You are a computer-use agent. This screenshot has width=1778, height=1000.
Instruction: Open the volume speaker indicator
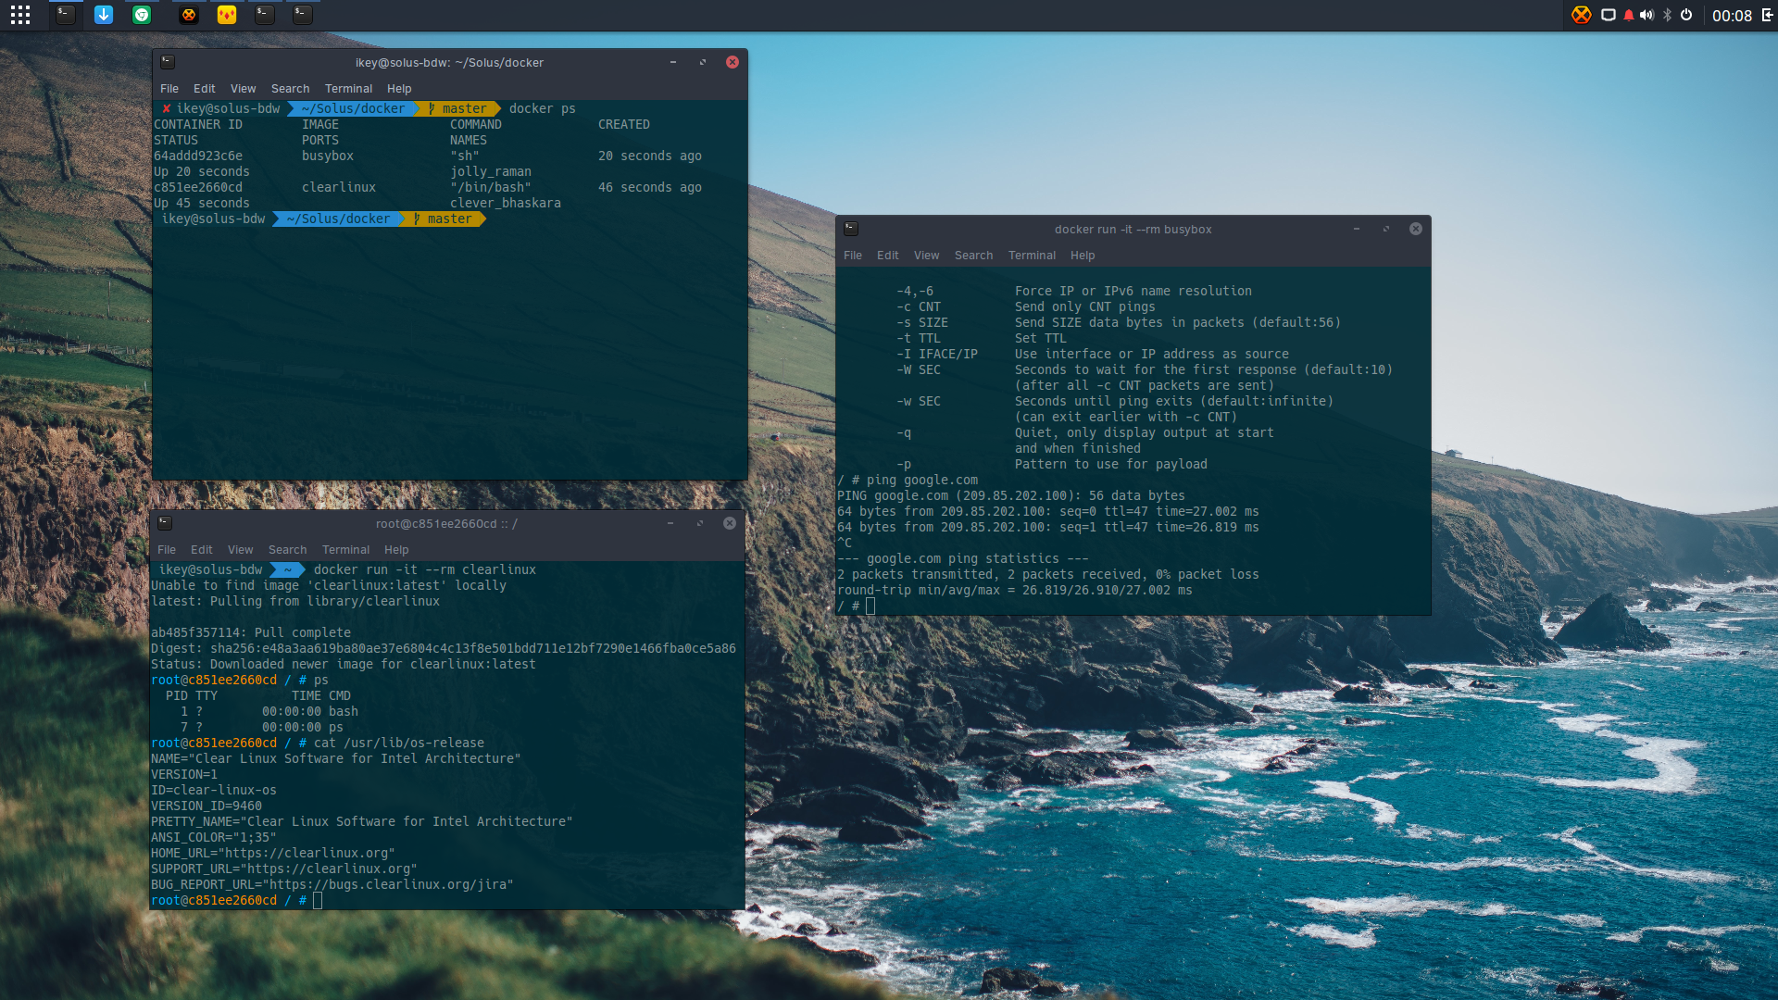pyautogui.click(x=1647, y=15)
